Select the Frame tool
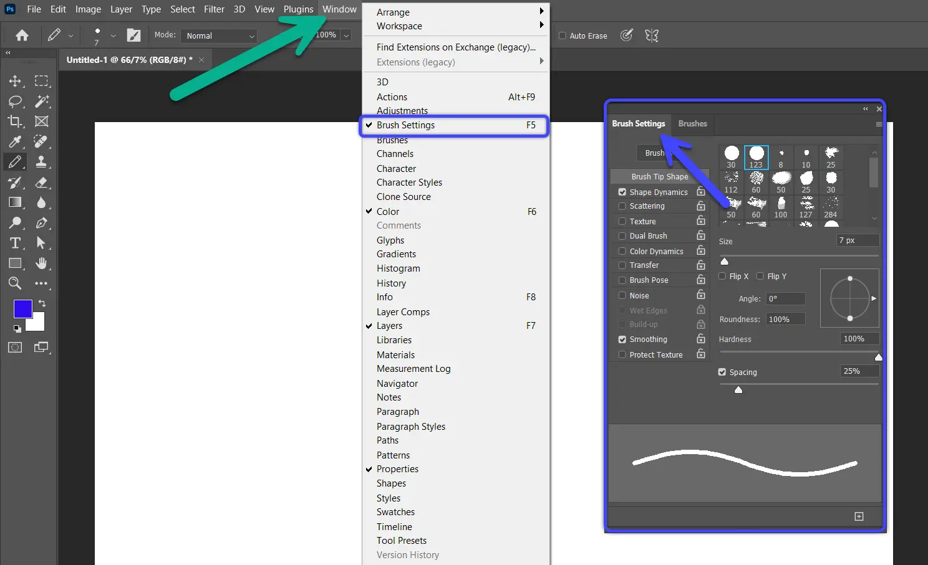928x565 pixels. 41,121
